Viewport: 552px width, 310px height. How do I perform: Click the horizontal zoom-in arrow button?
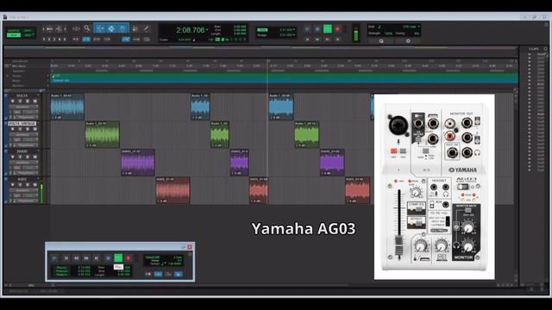pyautogui.click(x=66, y=28)
